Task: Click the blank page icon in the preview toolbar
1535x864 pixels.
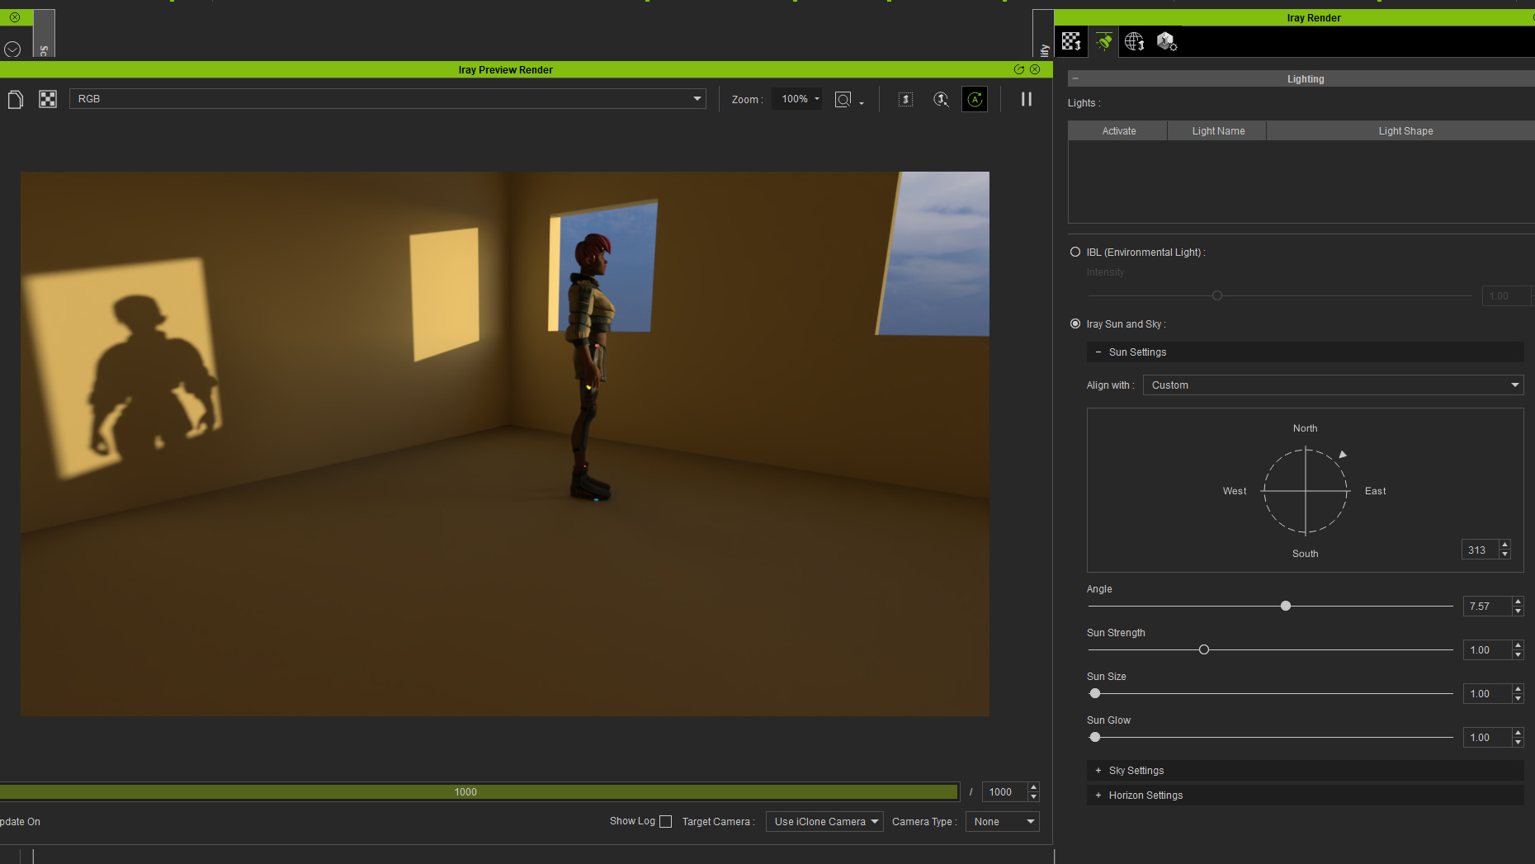Action: pos(15,100)
